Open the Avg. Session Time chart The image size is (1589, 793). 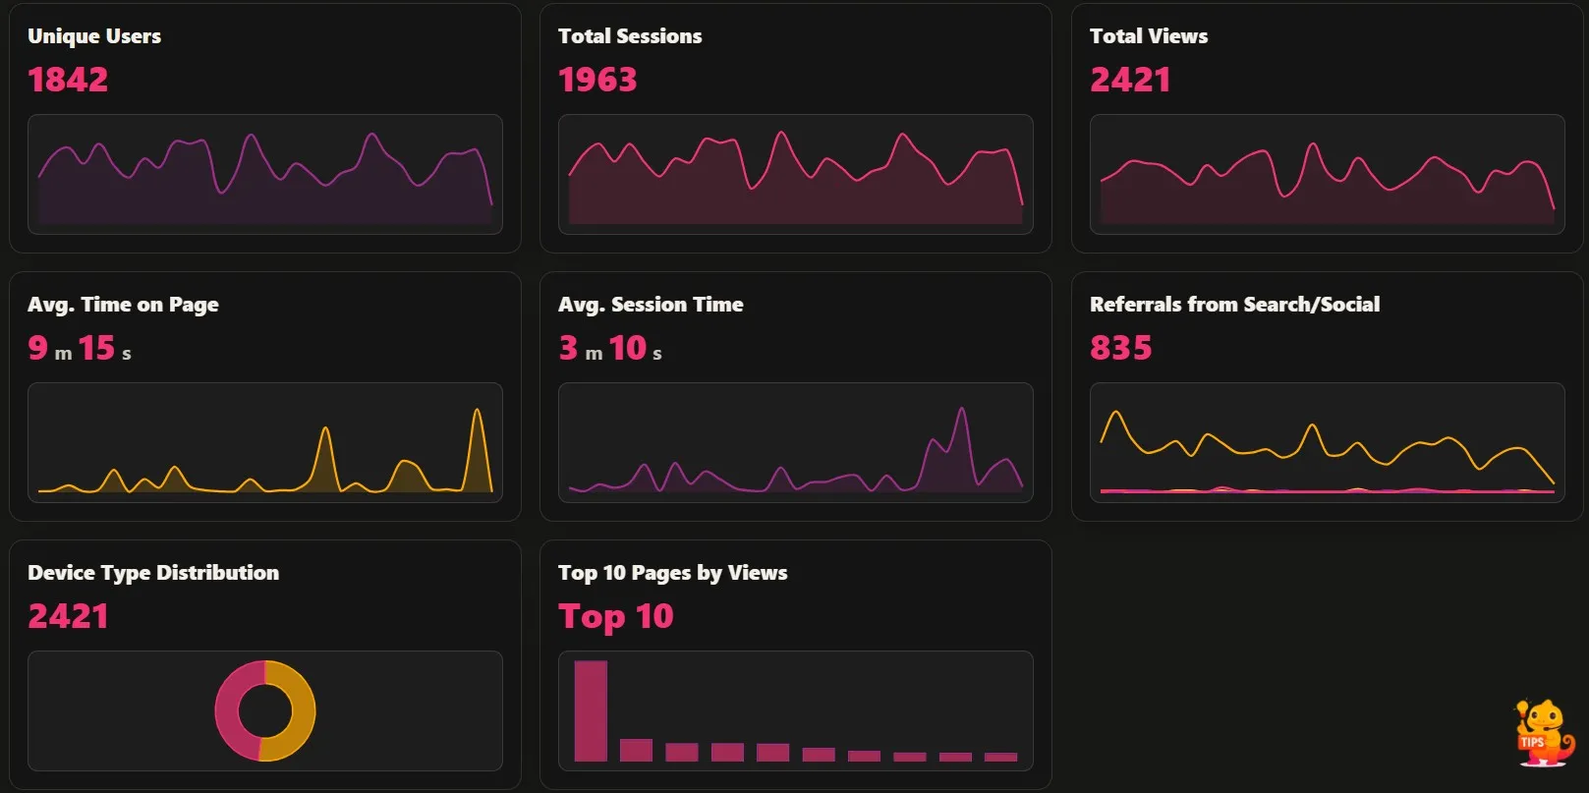[x=796, y=442]
